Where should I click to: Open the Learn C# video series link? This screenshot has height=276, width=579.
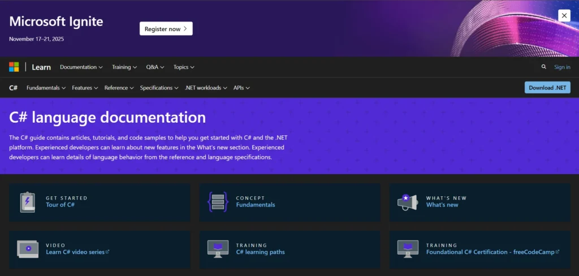pyautogui.click(x=75, y=252)
